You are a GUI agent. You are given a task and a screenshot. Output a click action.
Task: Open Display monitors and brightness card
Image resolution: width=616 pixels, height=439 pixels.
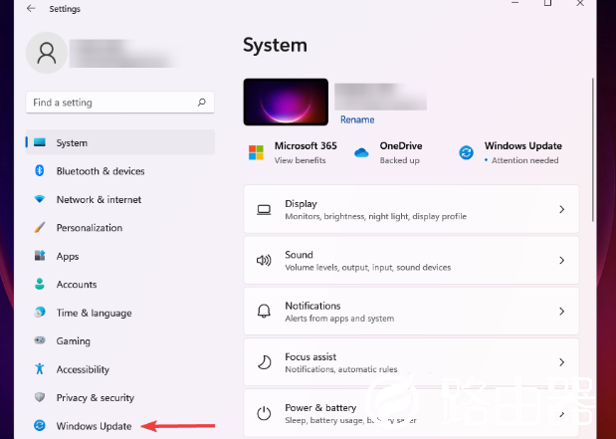click(411, 209)
